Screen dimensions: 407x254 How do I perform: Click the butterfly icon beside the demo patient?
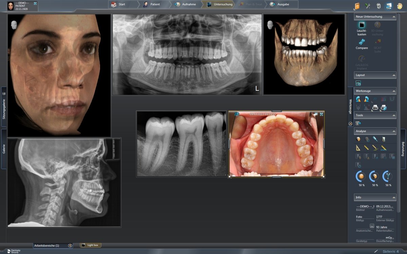36,4
